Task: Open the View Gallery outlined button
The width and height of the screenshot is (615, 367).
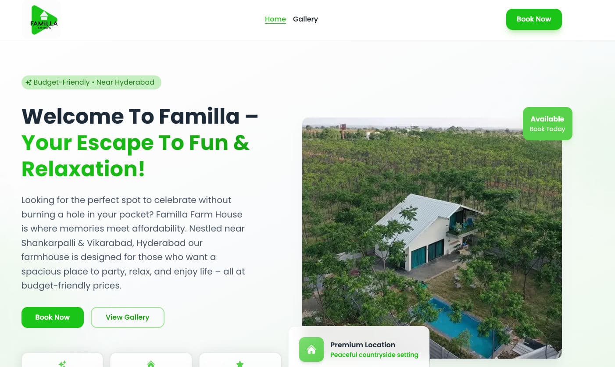Action: tap(128, 317)
